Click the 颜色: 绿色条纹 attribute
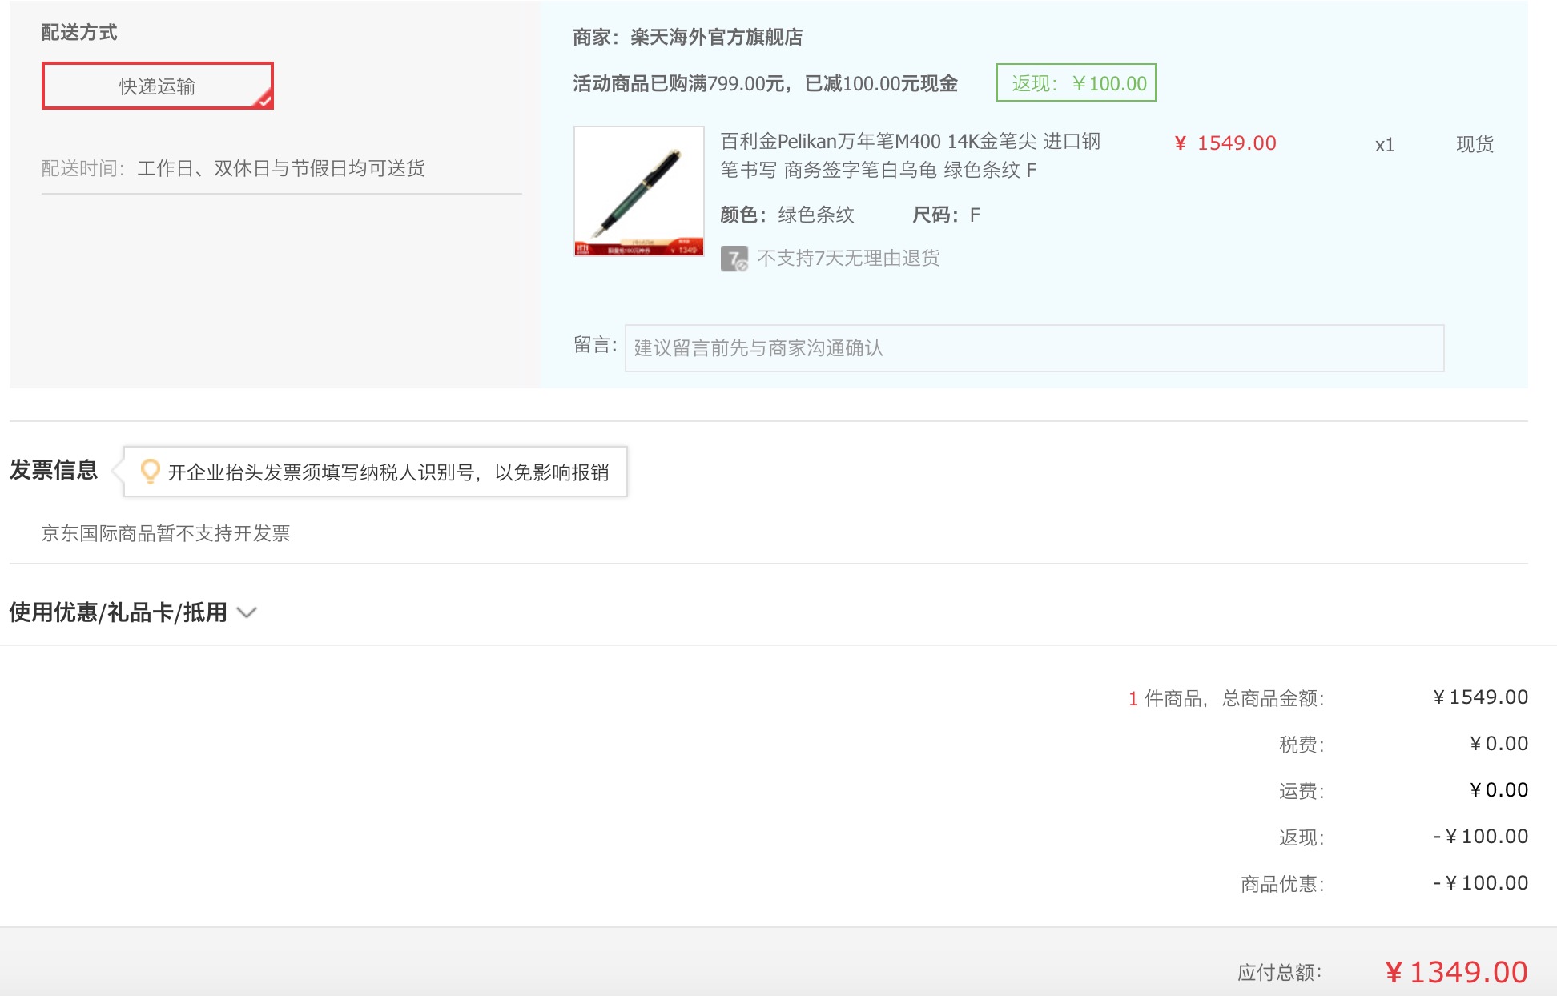Viewport: 1557px width, 996px height. (x=787, y=215)
